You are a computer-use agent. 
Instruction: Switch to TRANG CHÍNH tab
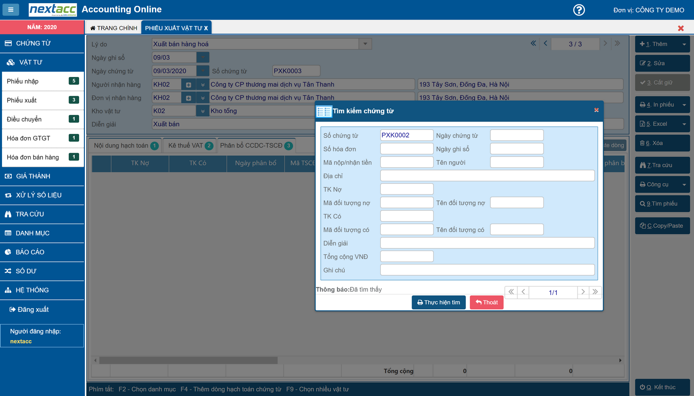tap(114, 28)
